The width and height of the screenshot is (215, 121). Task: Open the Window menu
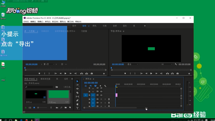tap(70, 22)
